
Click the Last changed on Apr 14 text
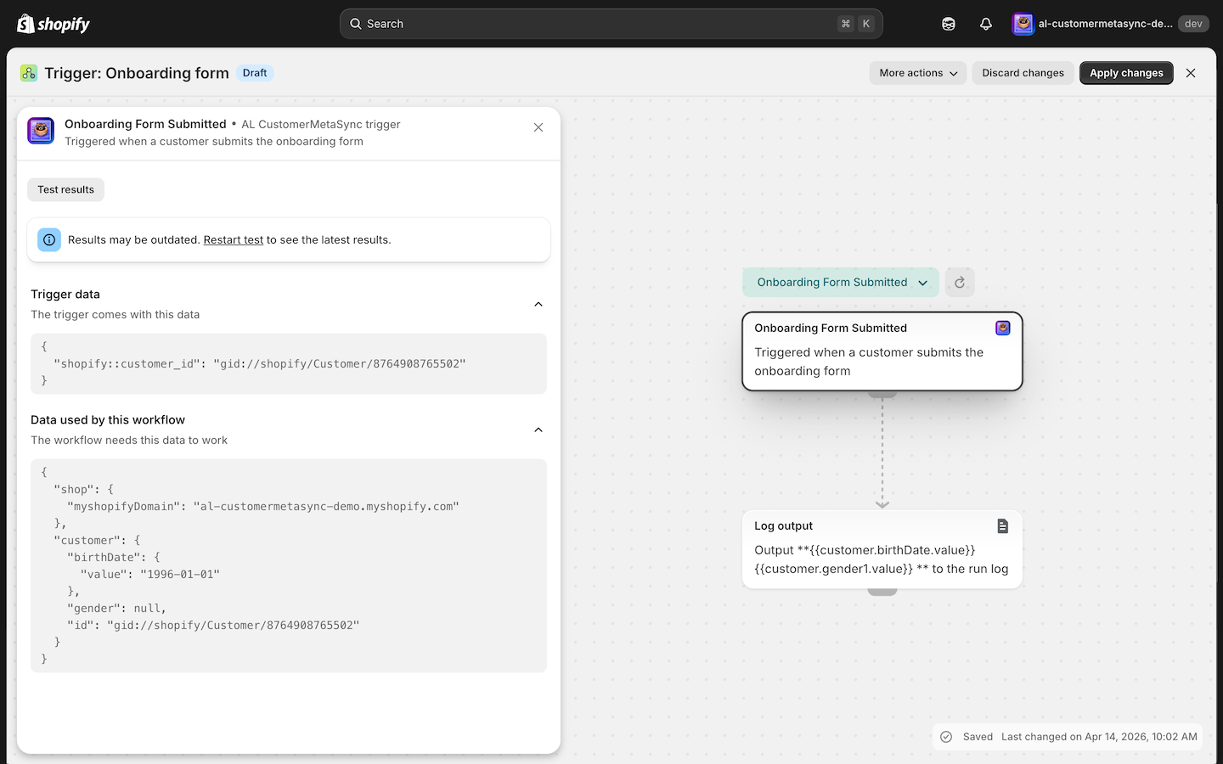1099,737
